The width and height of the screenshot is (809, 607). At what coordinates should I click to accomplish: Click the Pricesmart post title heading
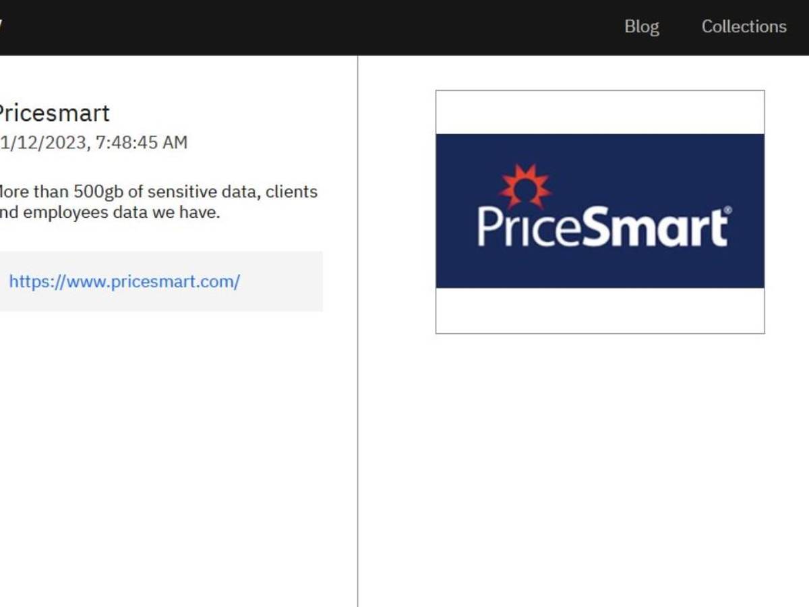(54, 113)
